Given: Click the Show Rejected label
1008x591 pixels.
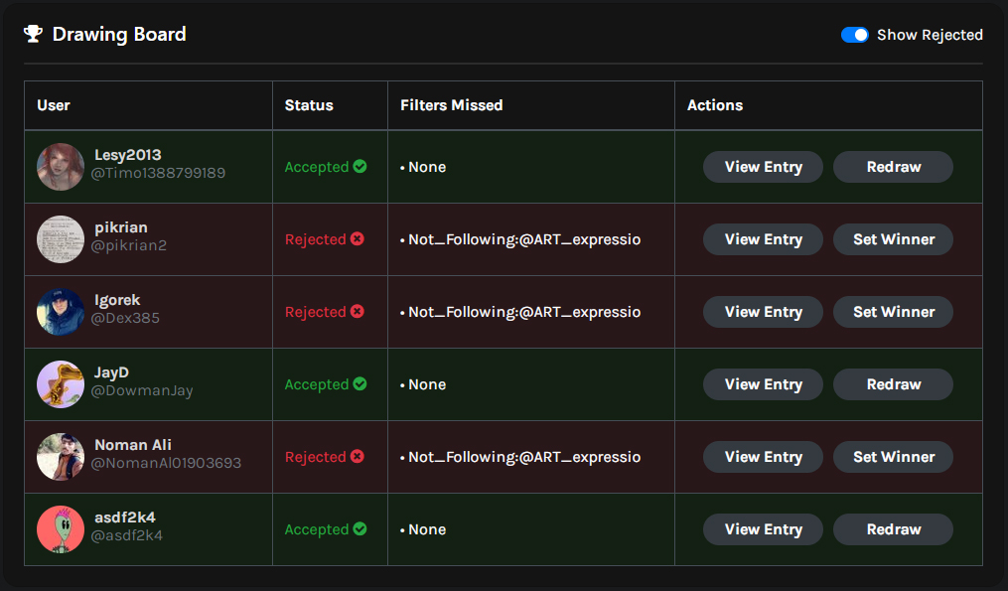Looking at the screenshot, I should 930,35.
